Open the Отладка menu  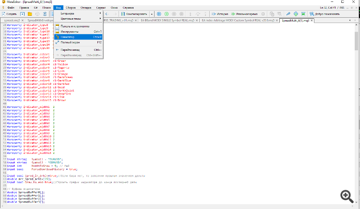tap(86, 8)
